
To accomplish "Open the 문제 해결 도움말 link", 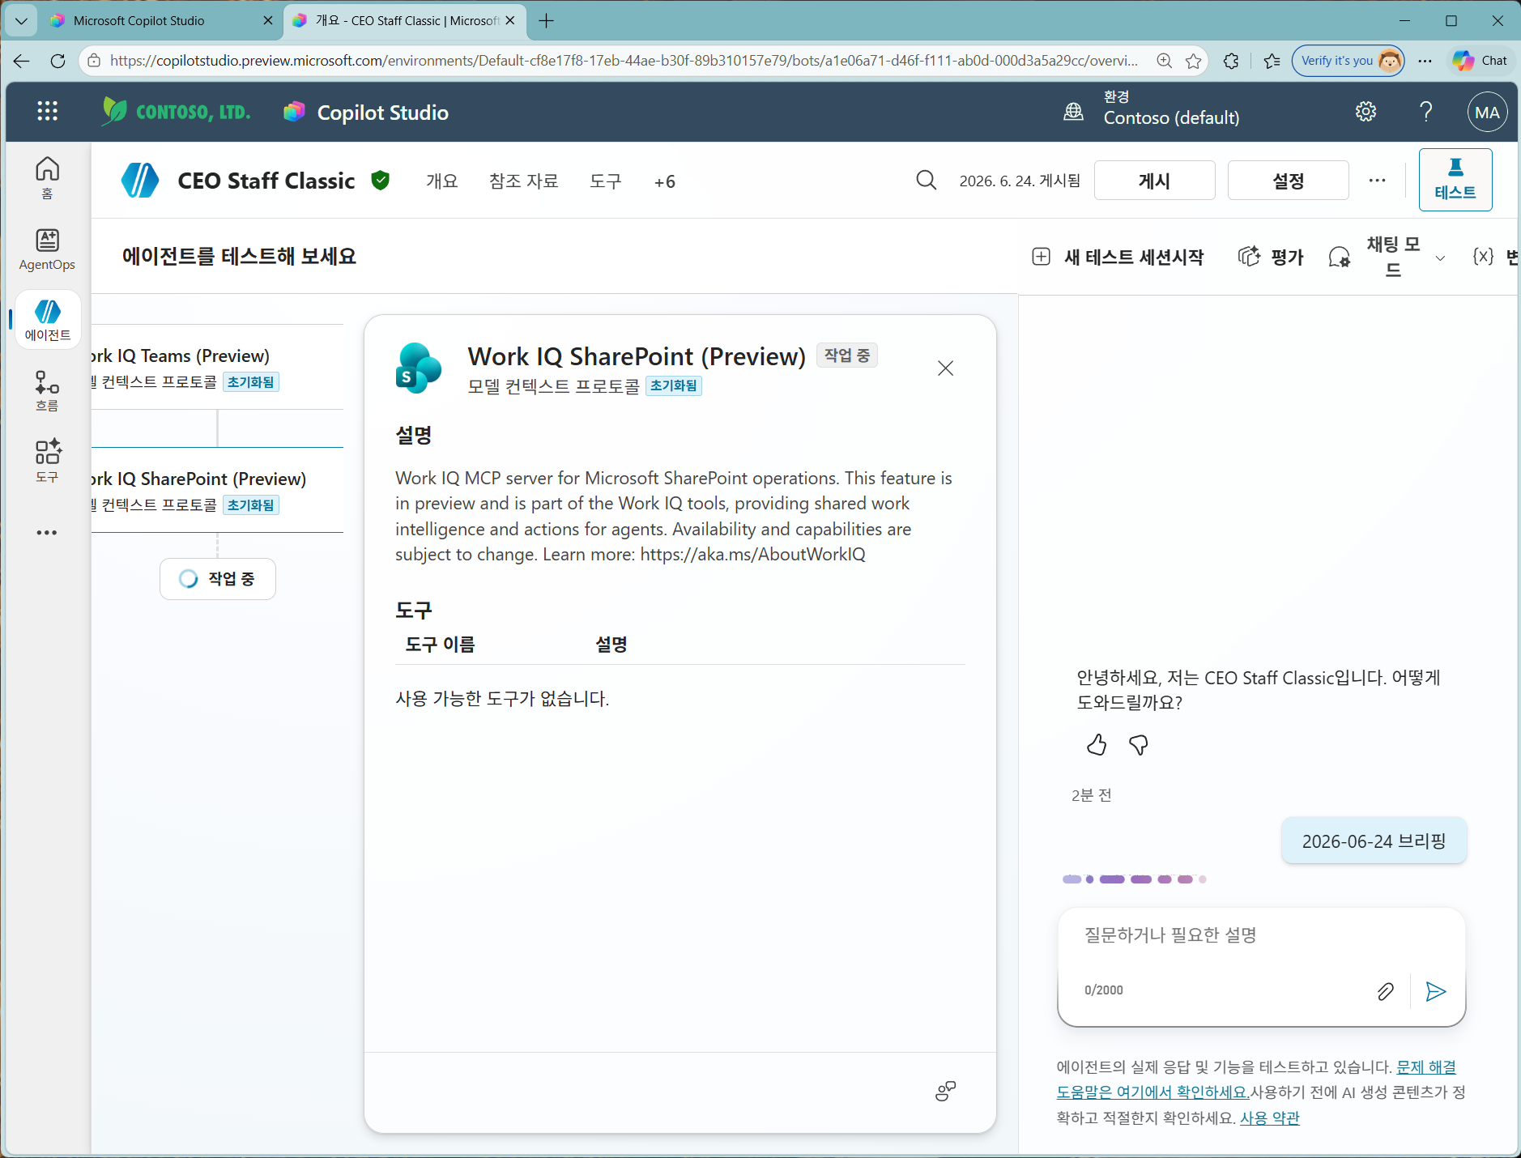I will 1256,1079.
